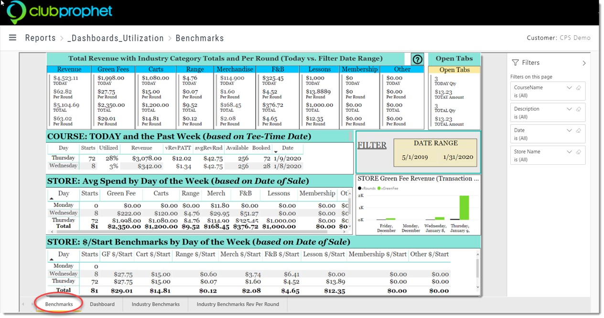Click the $4,523.11 today revenue value
604x318 pixels.
66,78
